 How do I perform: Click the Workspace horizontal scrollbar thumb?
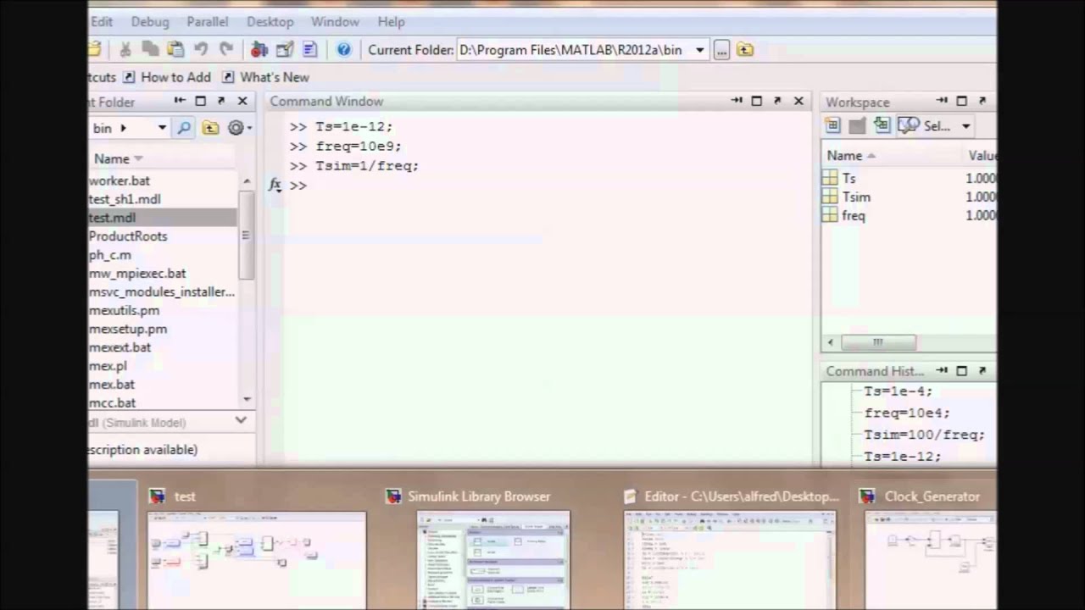[x=878, y=342]
